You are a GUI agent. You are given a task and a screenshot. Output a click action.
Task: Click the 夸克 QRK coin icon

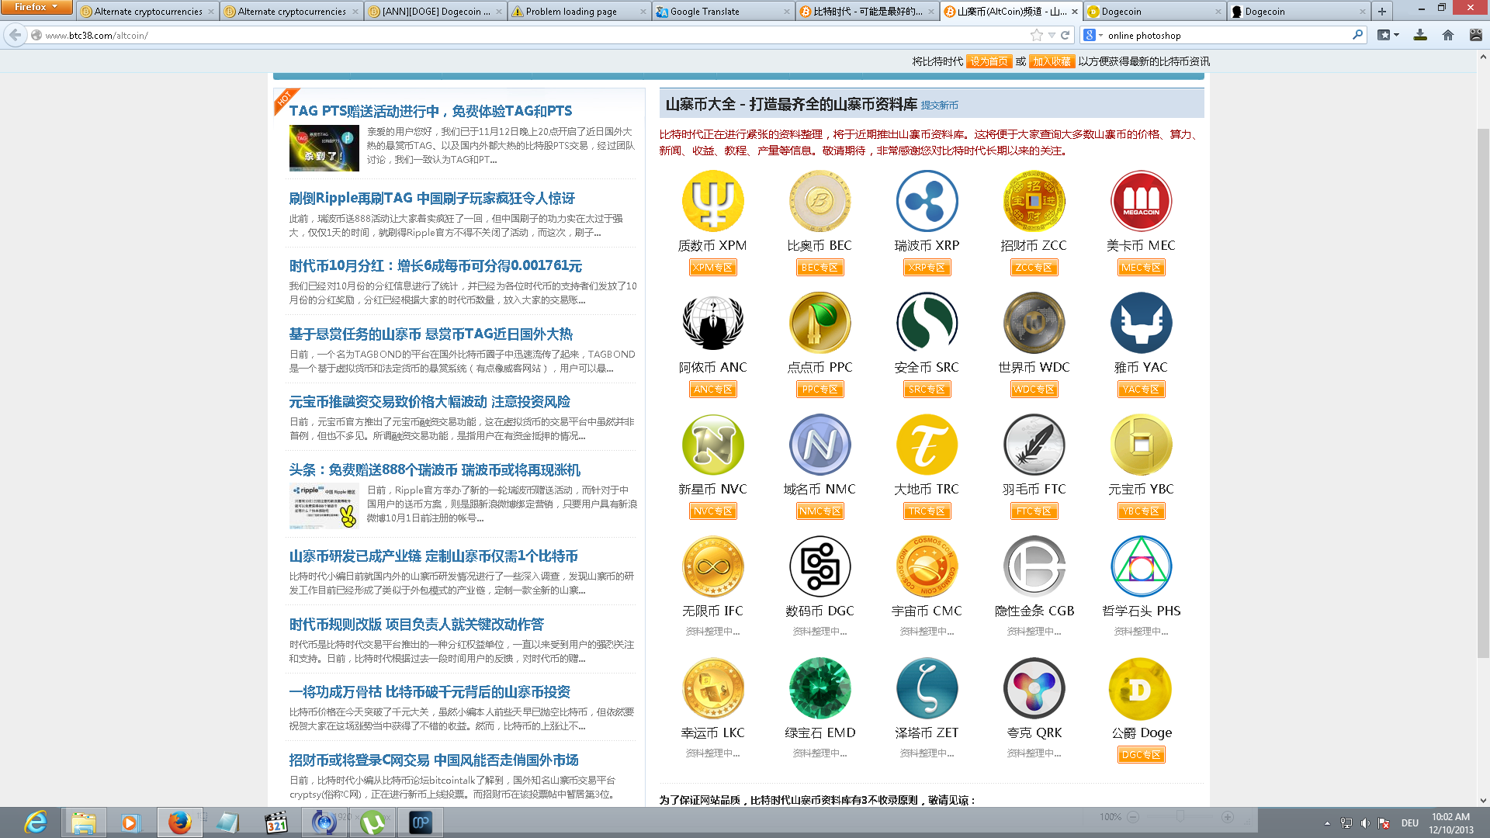(x=1034, y=688)
